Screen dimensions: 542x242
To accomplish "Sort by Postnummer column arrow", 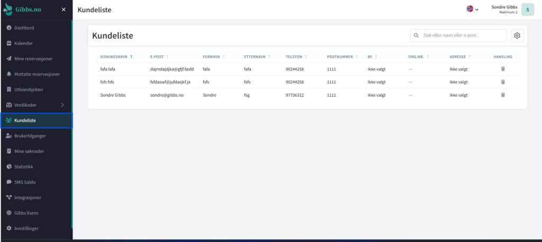I will pyautogui.click(x=356, y=57).
